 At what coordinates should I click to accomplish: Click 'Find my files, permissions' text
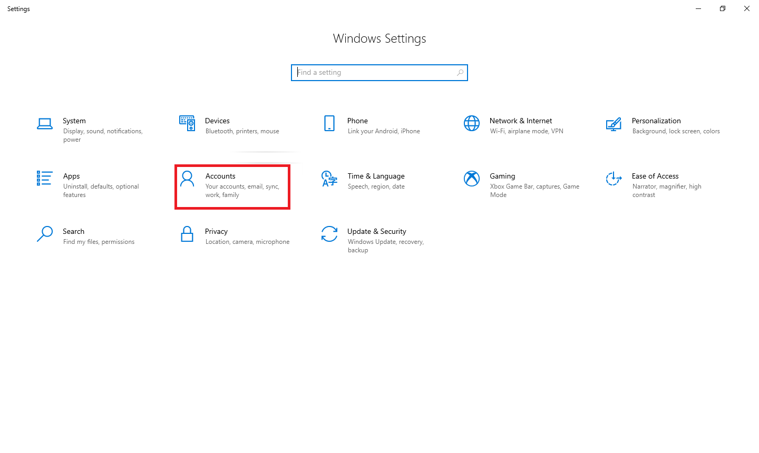99,242
